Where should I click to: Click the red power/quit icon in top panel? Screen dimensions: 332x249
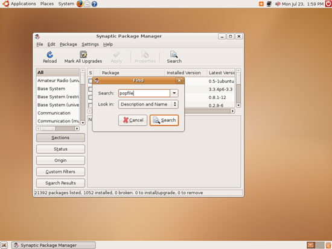pyautogui.click(x=328, y=4)
